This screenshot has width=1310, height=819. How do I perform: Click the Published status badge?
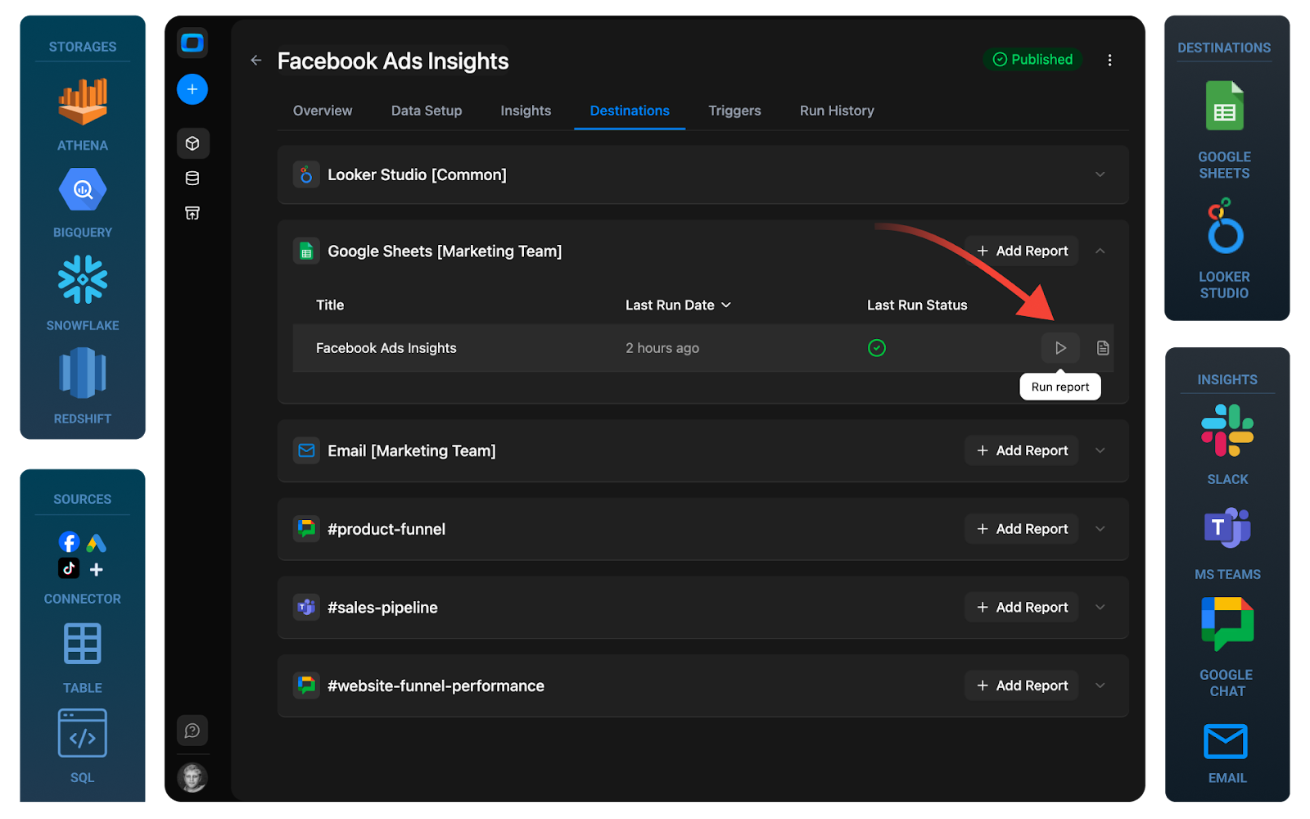(x=1032, y=60)
